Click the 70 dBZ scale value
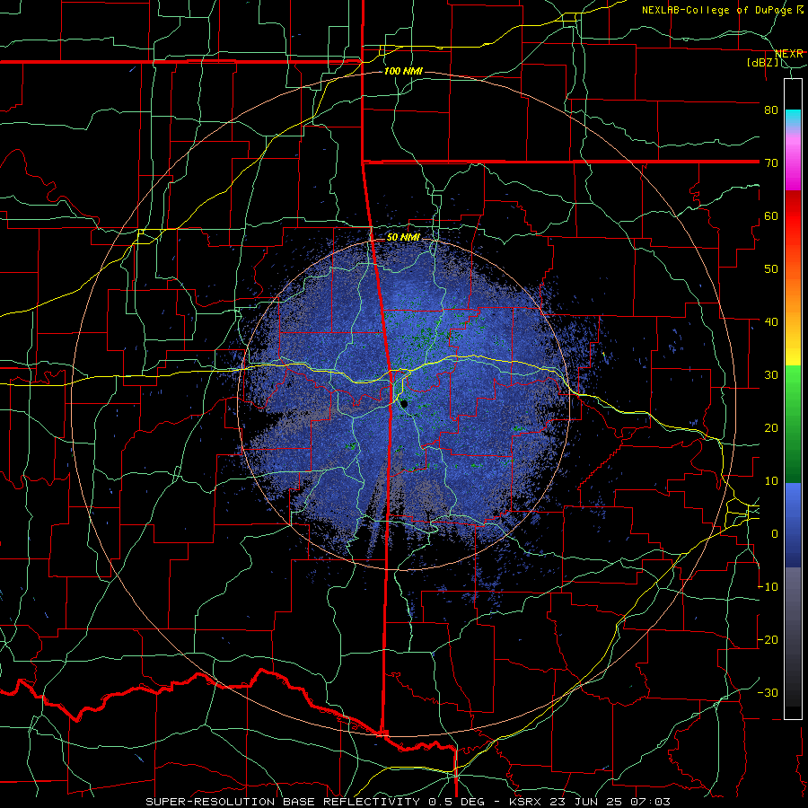808x808 pixels. point(771,162)
